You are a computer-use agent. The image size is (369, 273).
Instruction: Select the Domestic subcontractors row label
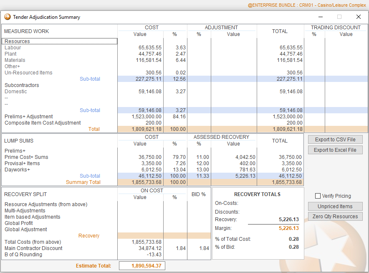point(16,92)
